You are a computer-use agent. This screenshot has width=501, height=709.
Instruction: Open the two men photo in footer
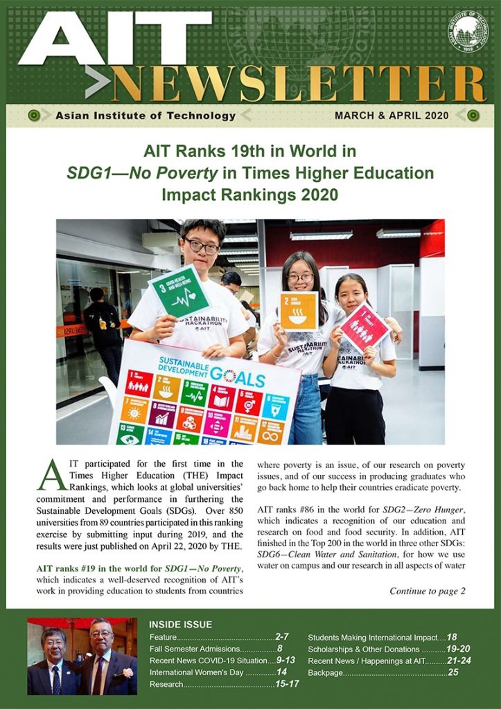(x=82, y=656)
